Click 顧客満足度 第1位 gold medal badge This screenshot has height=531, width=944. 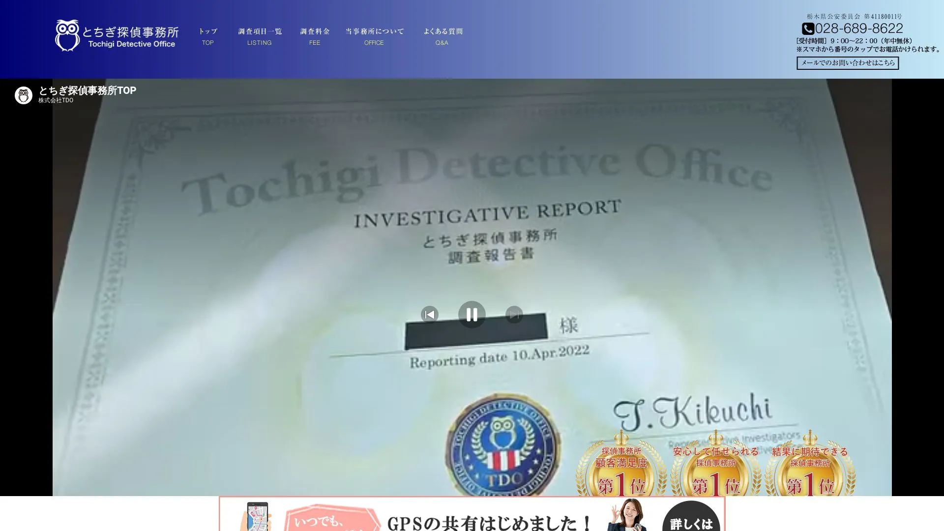pyautogui.click(x=621, y=464)
